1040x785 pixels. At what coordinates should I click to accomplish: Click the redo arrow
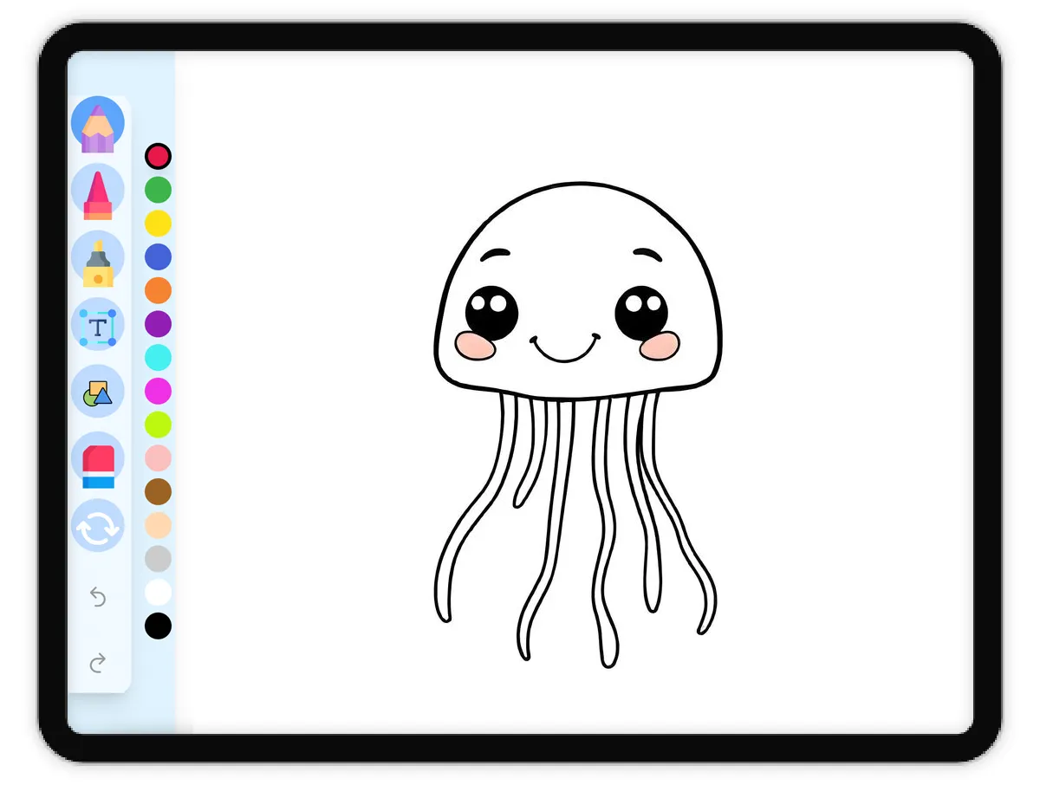coord(98,663)
